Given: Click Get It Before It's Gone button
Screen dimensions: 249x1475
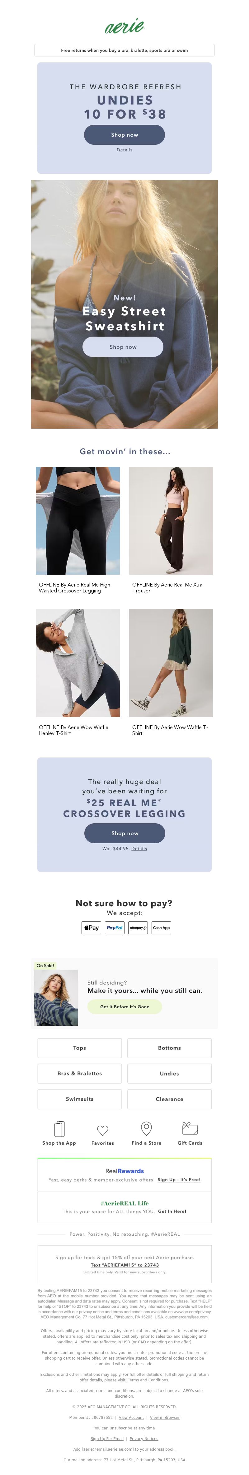Looking at the screenshot, I should 125,1006.
